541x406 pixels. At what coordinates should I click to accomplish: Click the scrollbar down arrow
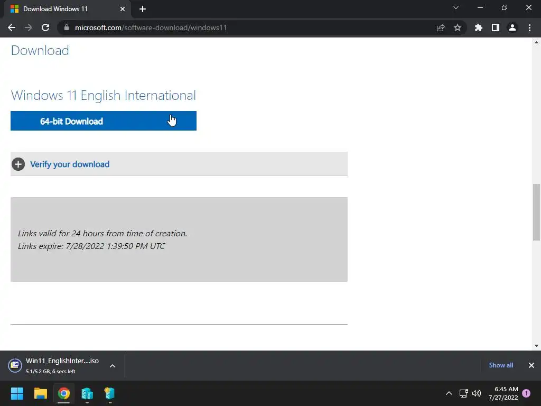pos(536,346)
